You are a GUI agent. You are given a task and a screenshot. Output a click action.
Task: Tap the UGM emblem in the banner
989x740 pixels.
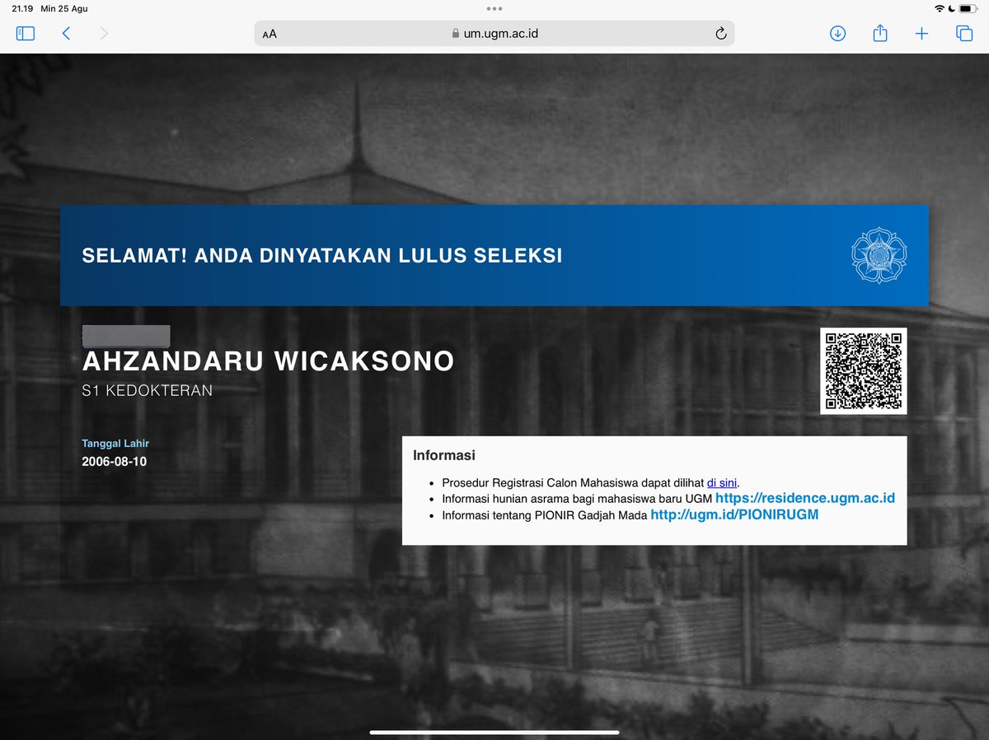pos(879,255)
